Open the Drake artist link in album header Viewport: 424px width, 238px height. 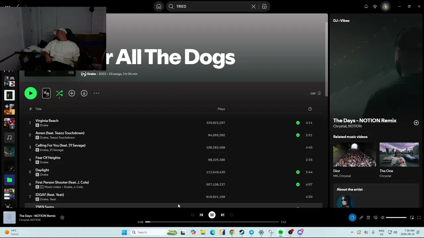pos(91,74)
